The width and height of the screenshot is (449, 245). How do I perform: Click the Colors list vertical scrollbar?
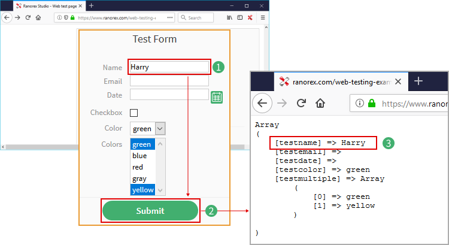(x=160, y=167)
